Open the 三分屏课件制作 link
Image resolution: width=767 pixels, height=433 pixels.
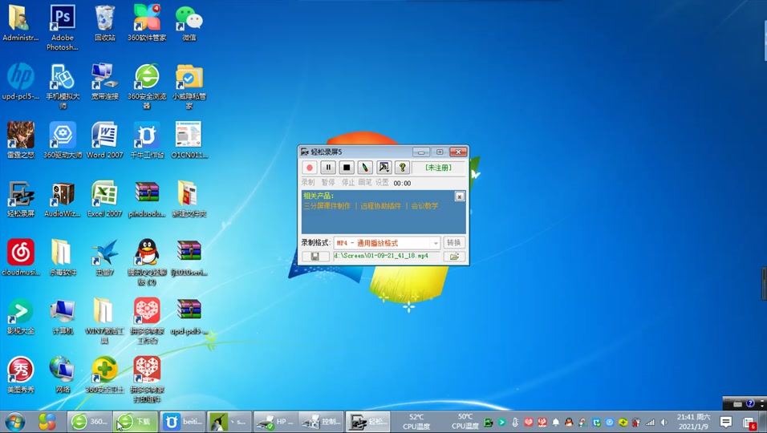[327, 206]
